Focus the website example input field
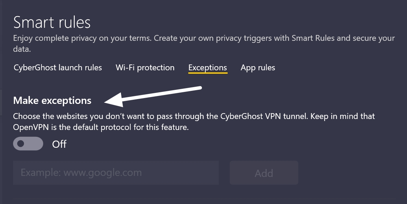This screenshot has width=407, height=204. coord(116,173)
